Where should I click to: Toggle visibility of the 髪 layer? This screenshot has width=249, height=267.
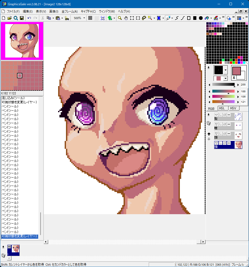click(216, 115)
